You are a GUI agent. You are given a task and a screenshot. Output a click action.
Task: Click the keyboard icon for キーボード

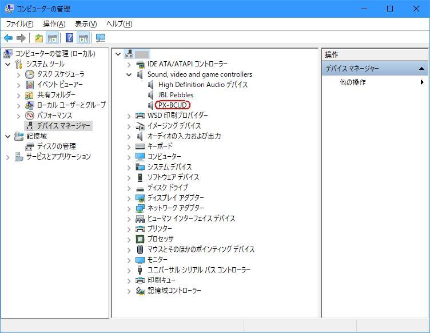coord(140,146)
